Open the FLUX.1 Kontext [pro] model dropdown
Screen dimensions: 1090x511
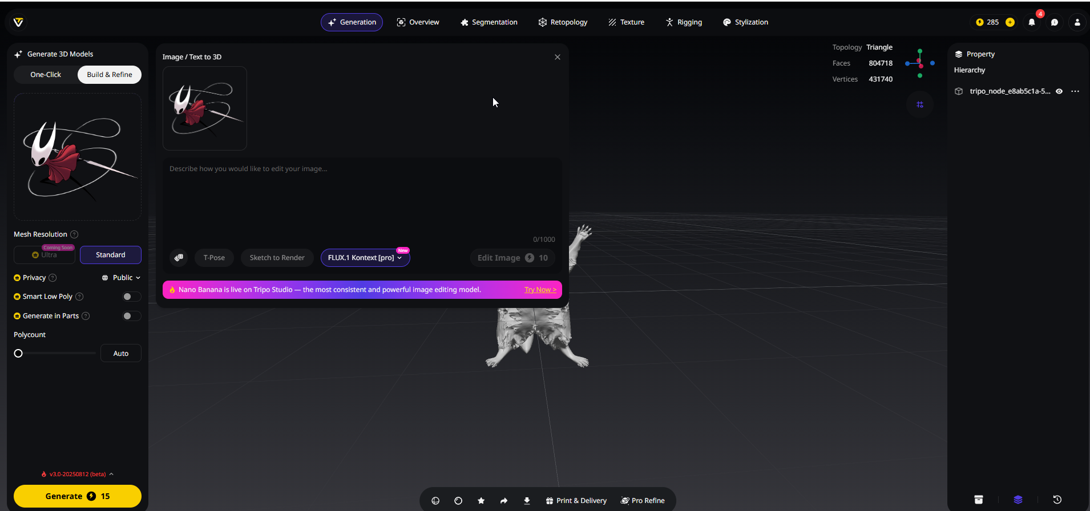[x=365, y=258]
